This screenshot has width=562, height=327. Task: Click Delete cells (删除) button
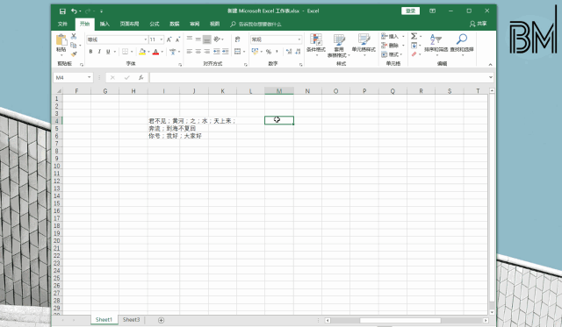pos(393,45)
